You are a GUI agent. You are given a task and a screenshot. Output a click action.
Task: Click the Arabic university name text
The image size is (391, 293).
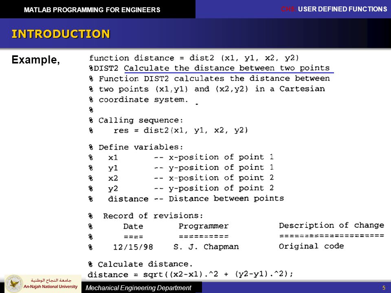[x=51, y=280]
